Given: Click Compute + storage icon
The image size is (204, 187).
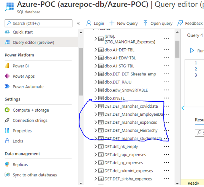Looking at the screenshot, I should 7,110.
